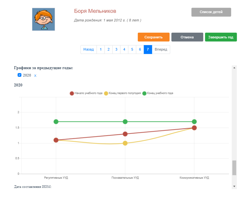
Task: Click the scrollbar up arrow
Action: point(234,68)
